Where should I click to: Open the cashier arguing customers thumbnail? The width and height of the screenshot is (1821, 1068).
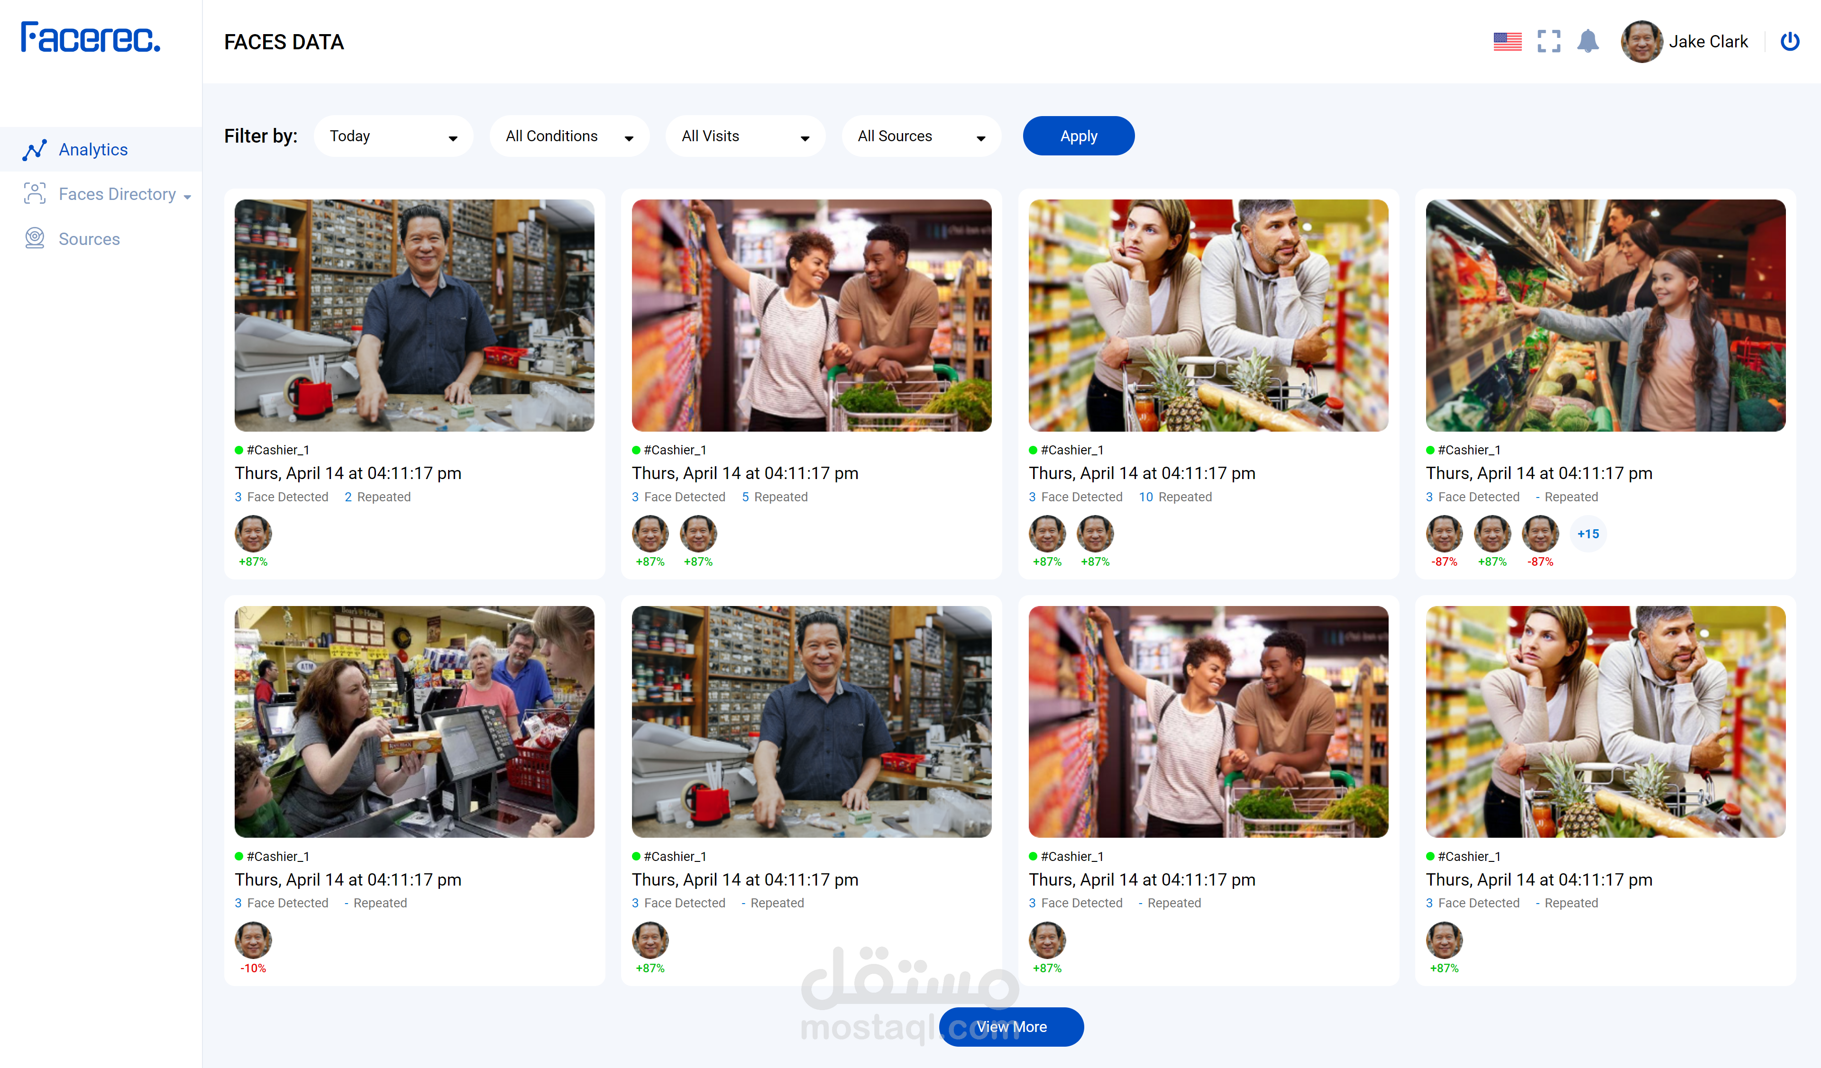(414, 721)
